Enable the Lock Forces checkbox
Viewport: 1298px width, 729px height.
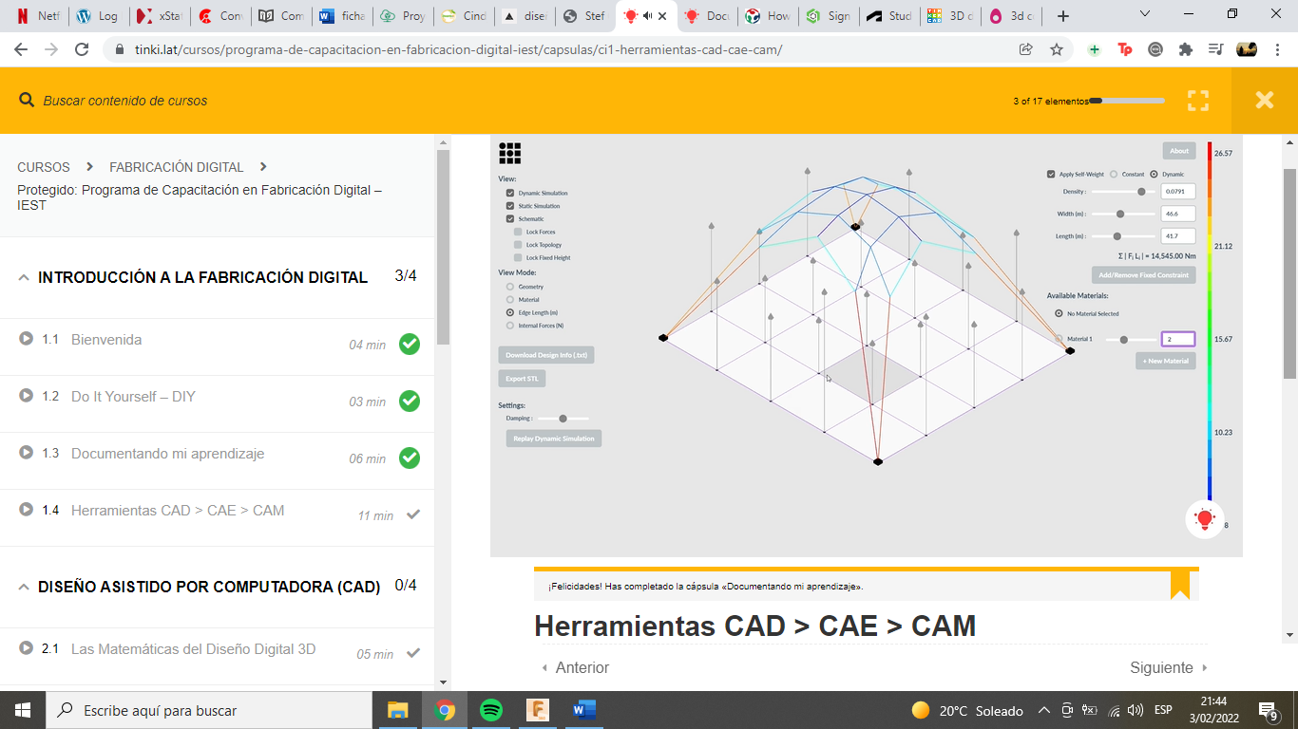518,232
